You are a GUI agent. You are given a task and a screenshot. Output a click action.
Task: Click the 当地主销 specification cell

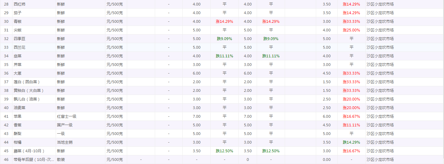[65, 142]
